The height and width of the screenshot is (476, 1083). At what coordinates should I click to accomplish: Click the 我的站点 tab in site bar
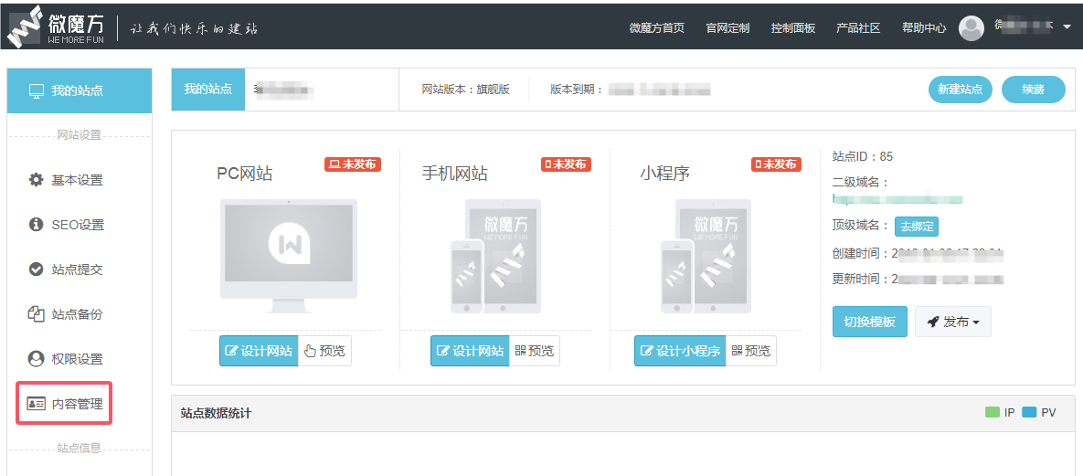[x=207, y=90]
